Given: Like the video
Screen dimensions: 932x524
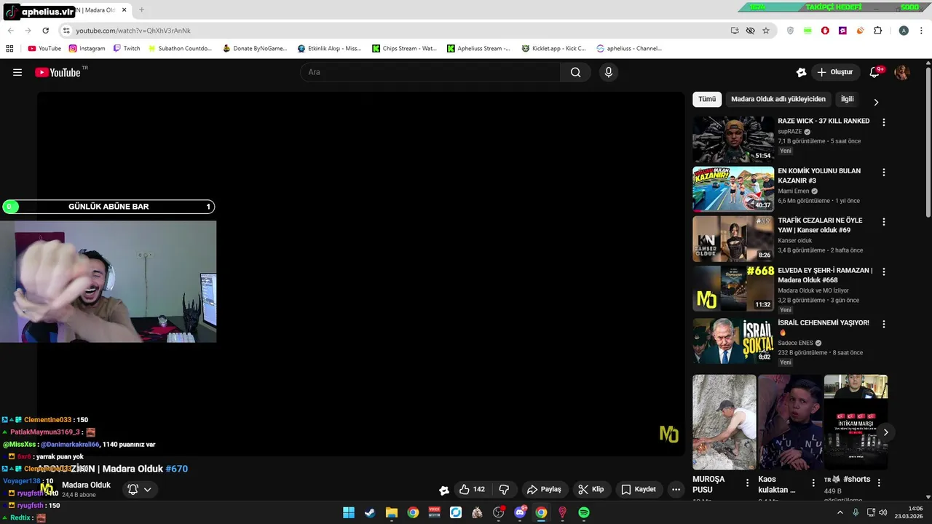Looking at the screenshot, I should pos(472,489).
